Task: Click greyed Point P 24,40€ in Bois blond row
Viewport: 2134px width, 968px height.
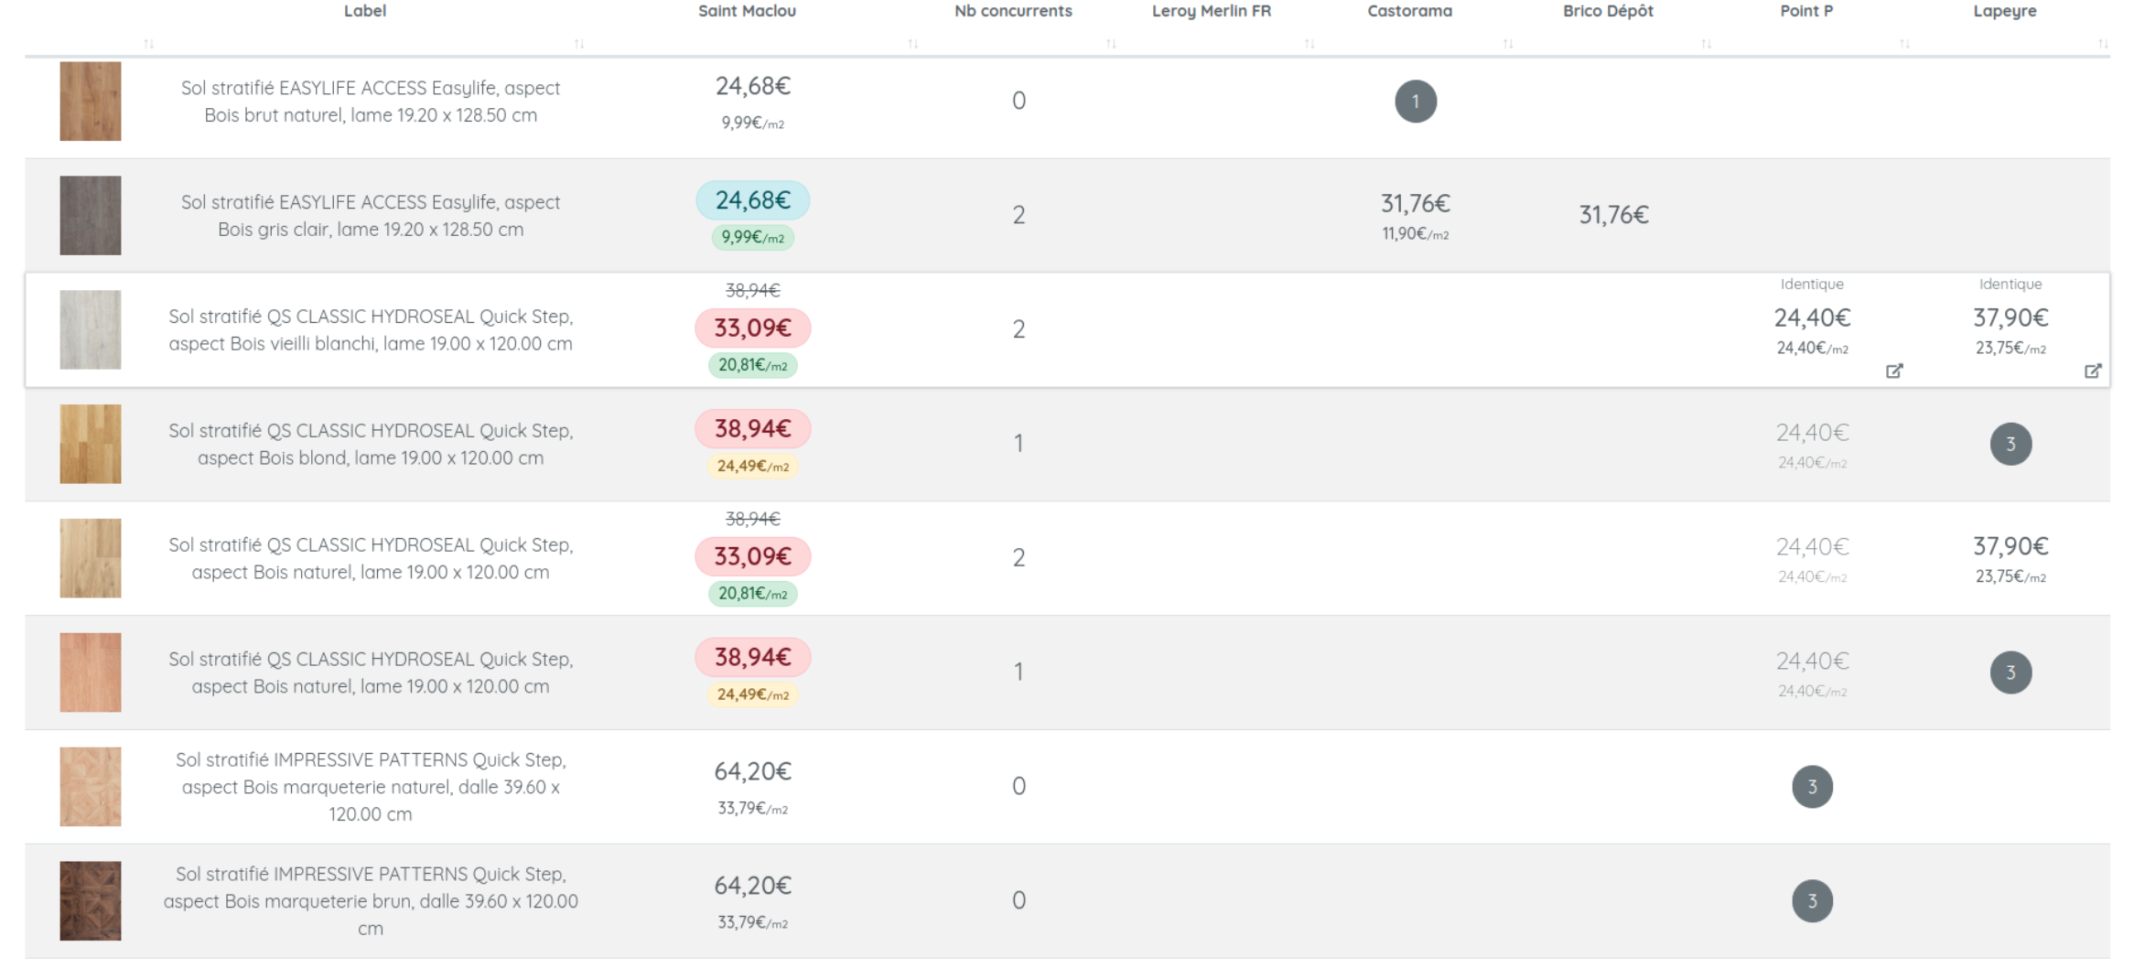Action: click(x=1812, y=432)
